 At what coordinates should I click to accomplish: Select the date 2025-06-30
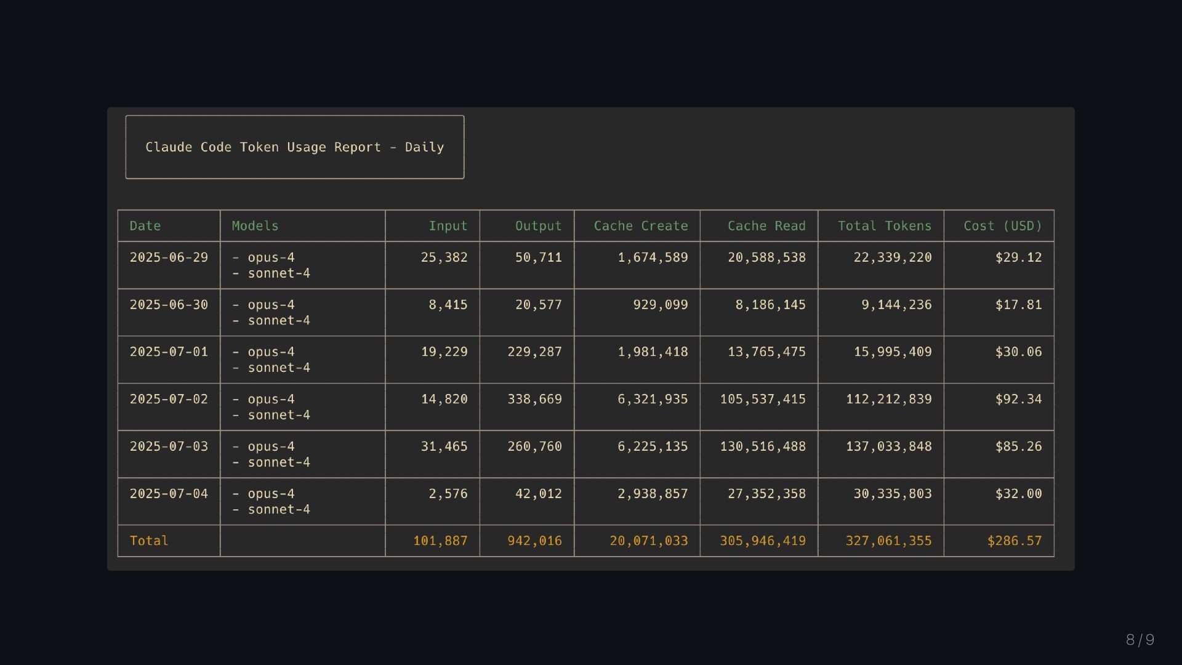coord(169,305)
